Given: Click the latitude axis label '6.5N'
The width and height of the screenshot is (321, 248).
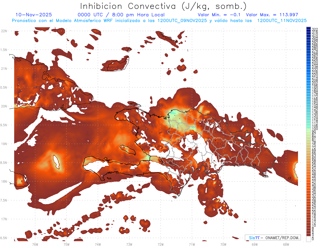Looking at the screenshot, I should click(4, 238).
